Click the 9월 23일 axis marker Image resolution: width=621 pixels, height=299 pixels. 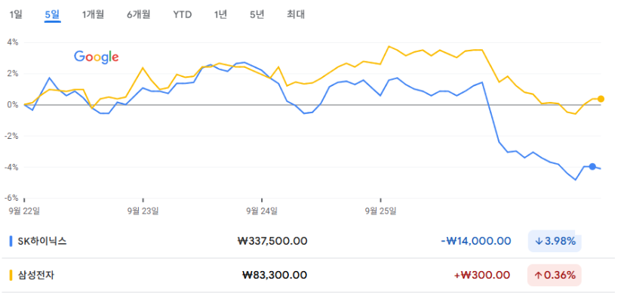click(x=143, y=211)
